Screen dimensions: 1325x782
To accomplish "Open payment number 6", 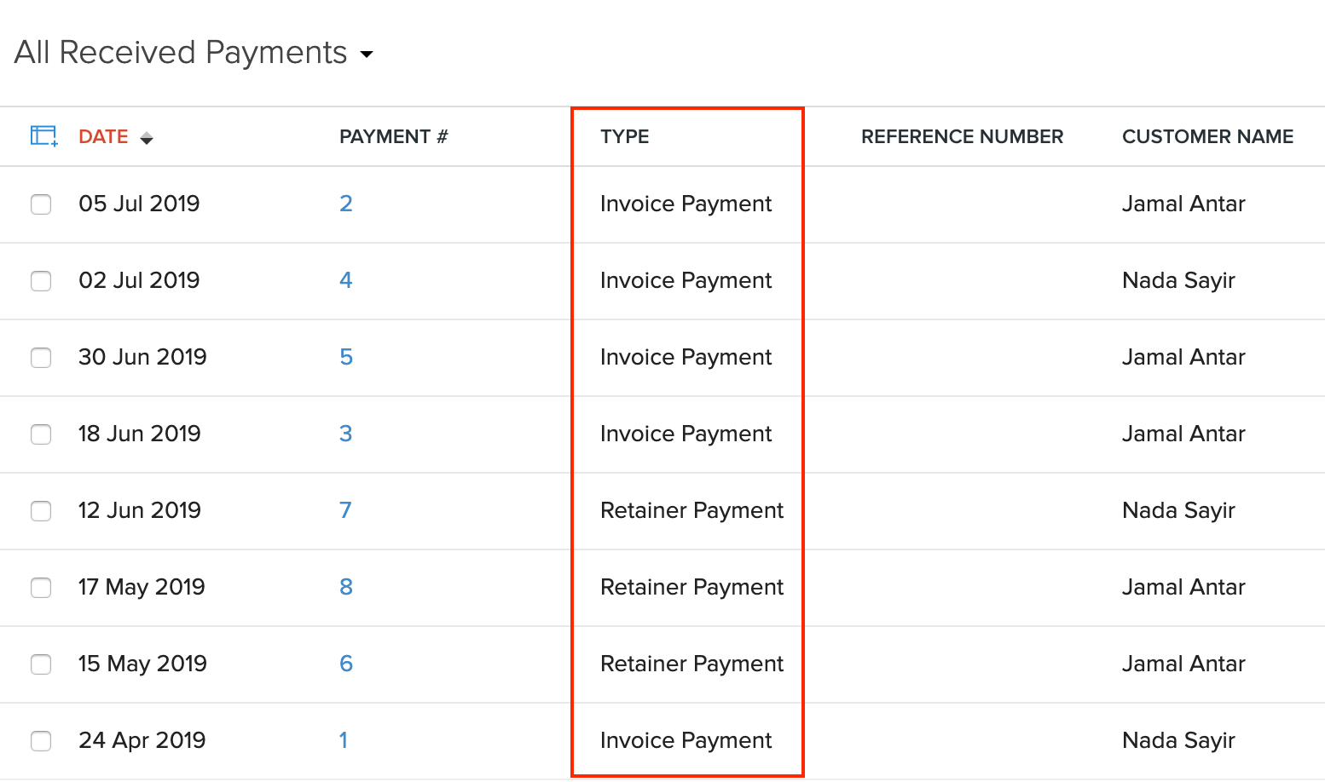I will (x=346, y=663).
